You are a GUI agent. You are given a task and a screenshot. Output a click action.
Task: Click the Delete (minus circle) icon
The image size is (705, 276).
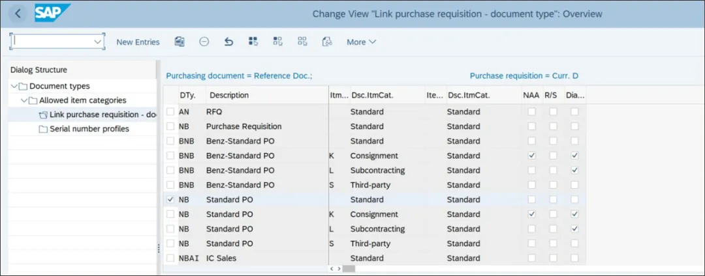[204, 42]
